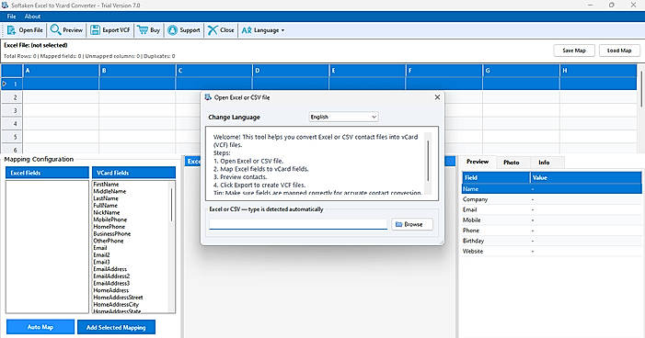This screenshot has height=338, width=645.
Task: Select HomeAddressCity in VCard Fields
Action: tap(116, 304)
